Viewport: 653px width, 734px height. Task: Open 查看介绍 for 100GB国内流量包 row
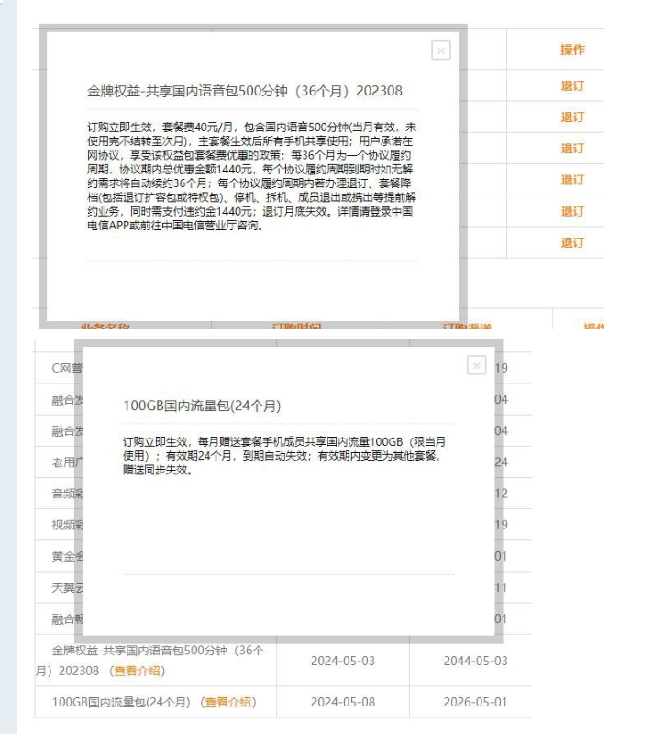point(227,702)
